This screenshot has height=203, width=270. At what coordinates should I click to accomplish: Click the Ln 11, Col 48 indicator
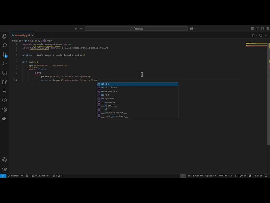click(x=195, y=176)
